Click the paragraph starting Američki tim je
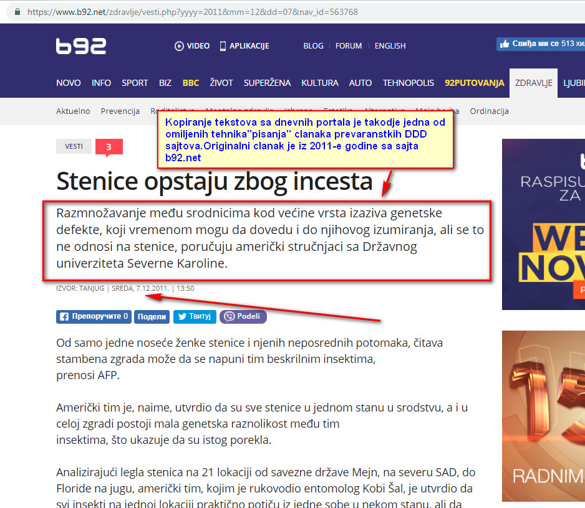585x508 pixels. [262, 424]
